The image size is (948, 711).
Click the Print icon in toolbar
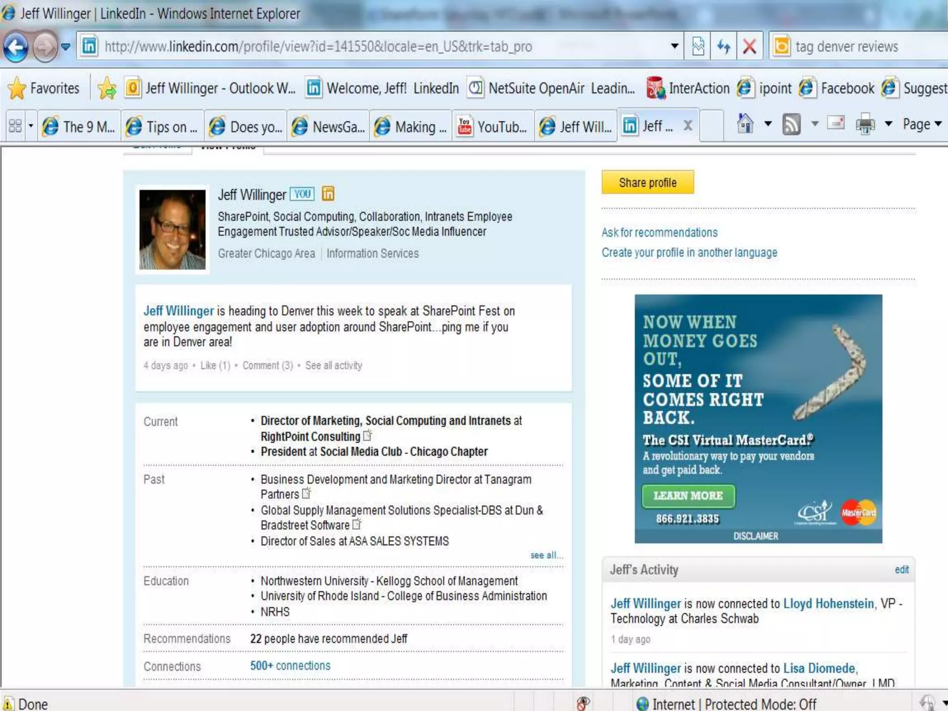[865, 125]
